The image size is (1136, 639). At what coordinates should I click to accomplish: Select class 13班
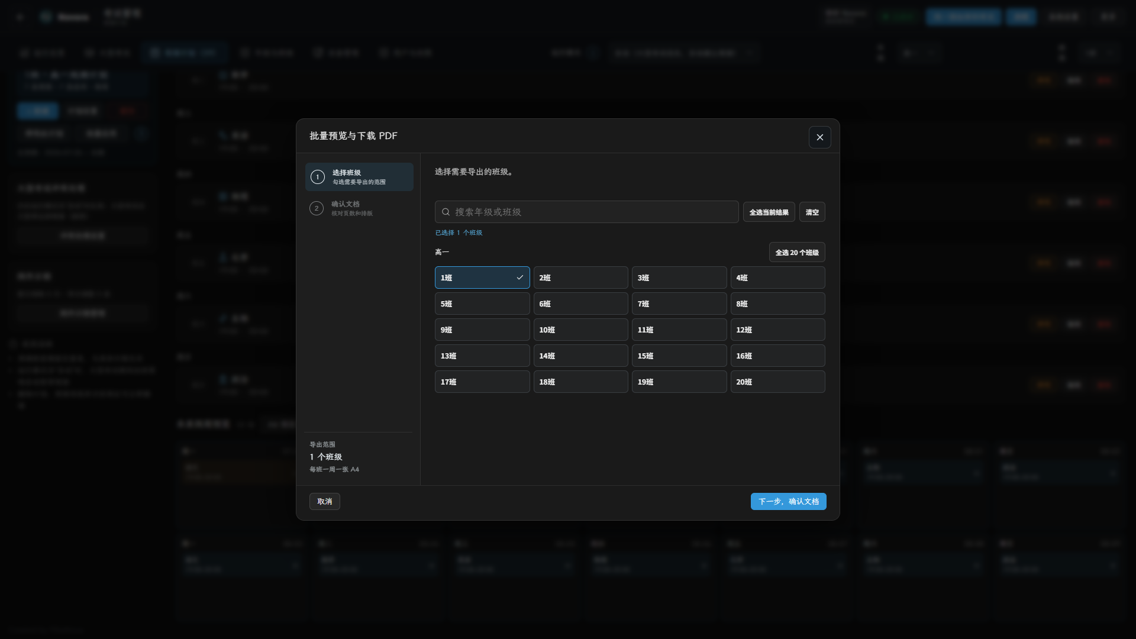point(482,356)
